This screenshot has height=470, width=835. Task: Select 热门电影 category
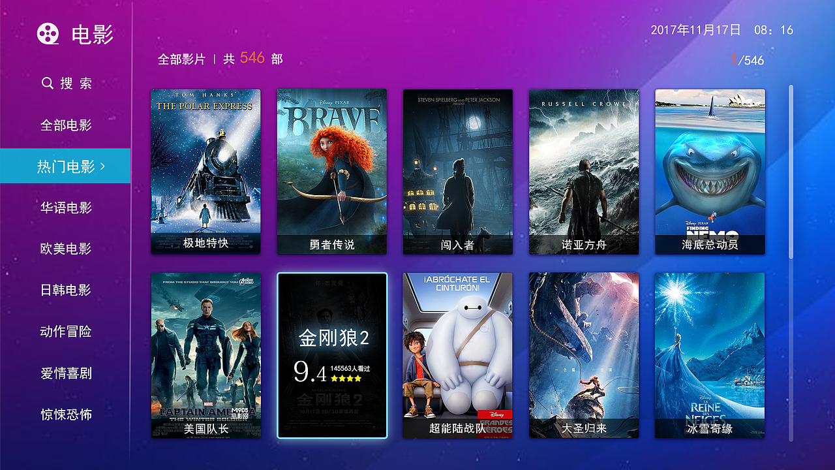coord(65,166)
